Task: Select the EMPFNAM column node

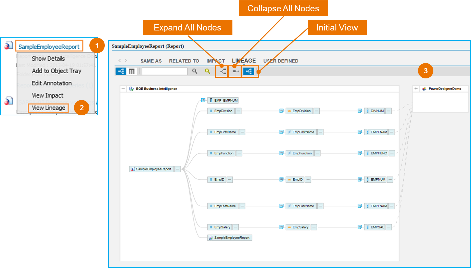Action: point(376,132)
